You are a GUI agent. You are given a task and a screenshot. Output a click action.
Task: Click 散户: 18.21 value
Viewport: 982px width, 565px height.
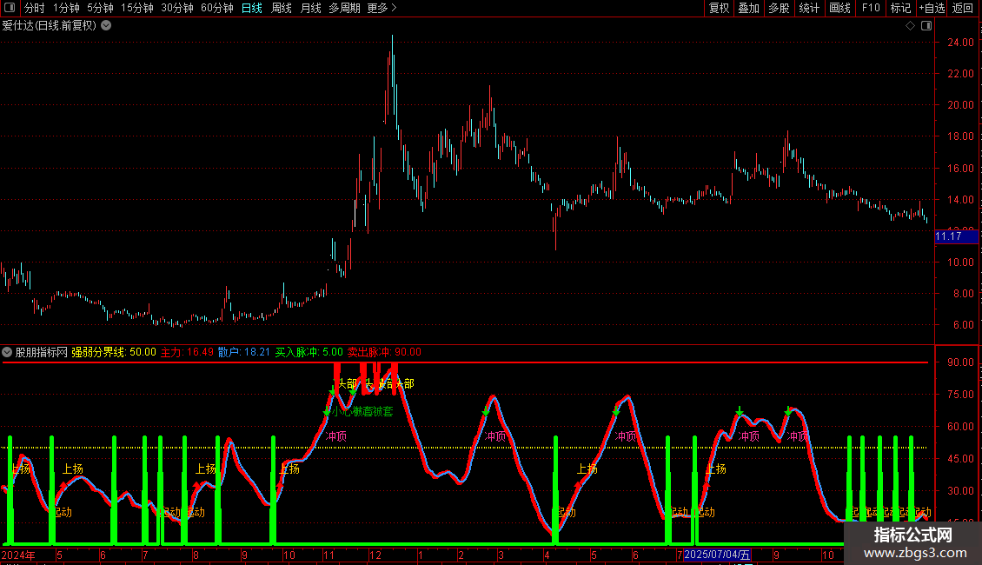243,352
